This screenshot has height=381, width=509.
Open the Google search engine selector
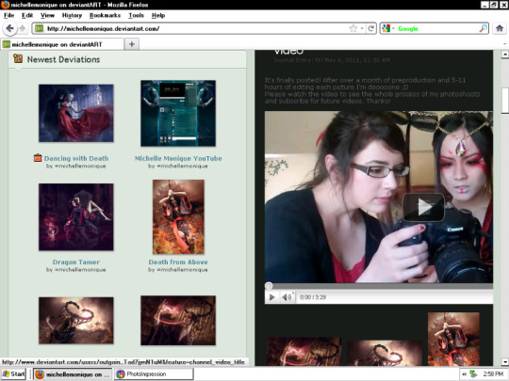tap(388, 28)
